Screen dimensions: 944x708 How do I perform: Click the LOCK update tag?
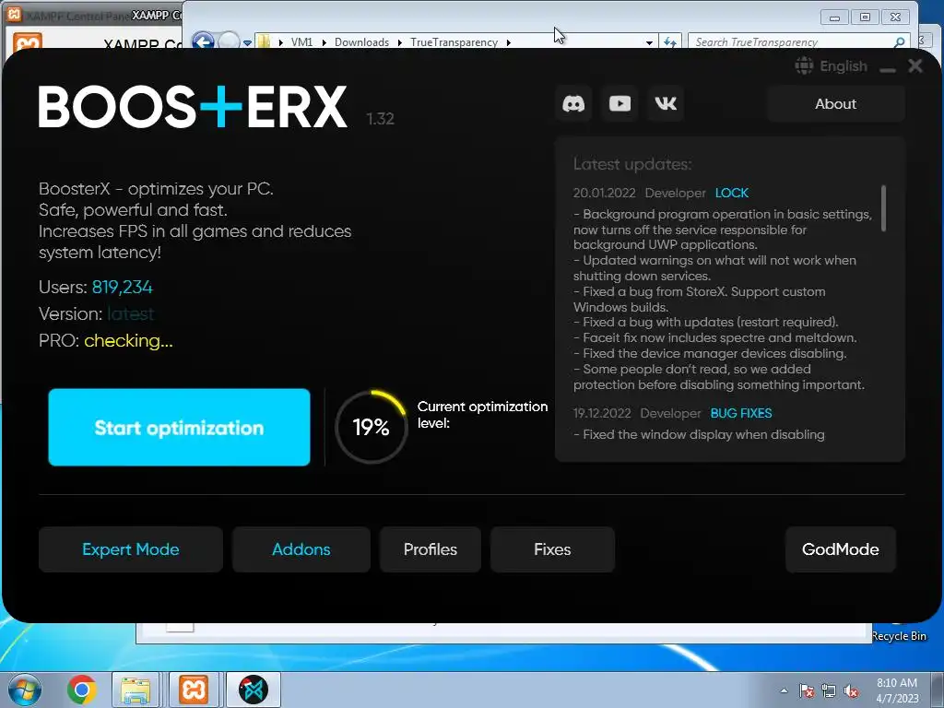pyautogui.click(x=731, y=193)
